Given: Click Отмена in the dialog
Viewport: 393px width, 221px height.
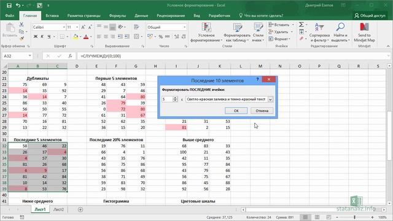Looking at the screenshot, I should click(x=262, y=110).
